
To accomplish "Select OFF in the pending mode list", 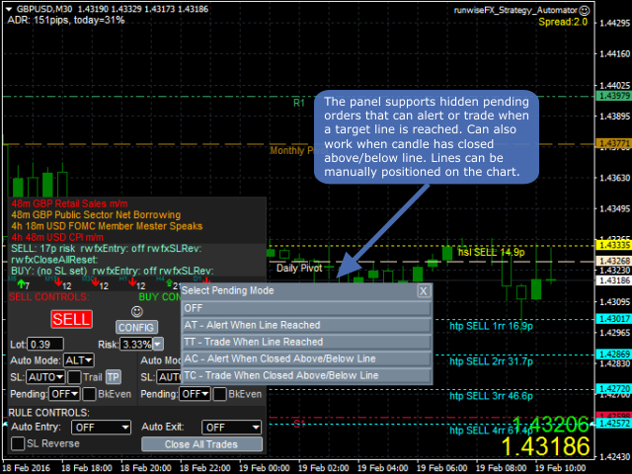I will 306,308.
